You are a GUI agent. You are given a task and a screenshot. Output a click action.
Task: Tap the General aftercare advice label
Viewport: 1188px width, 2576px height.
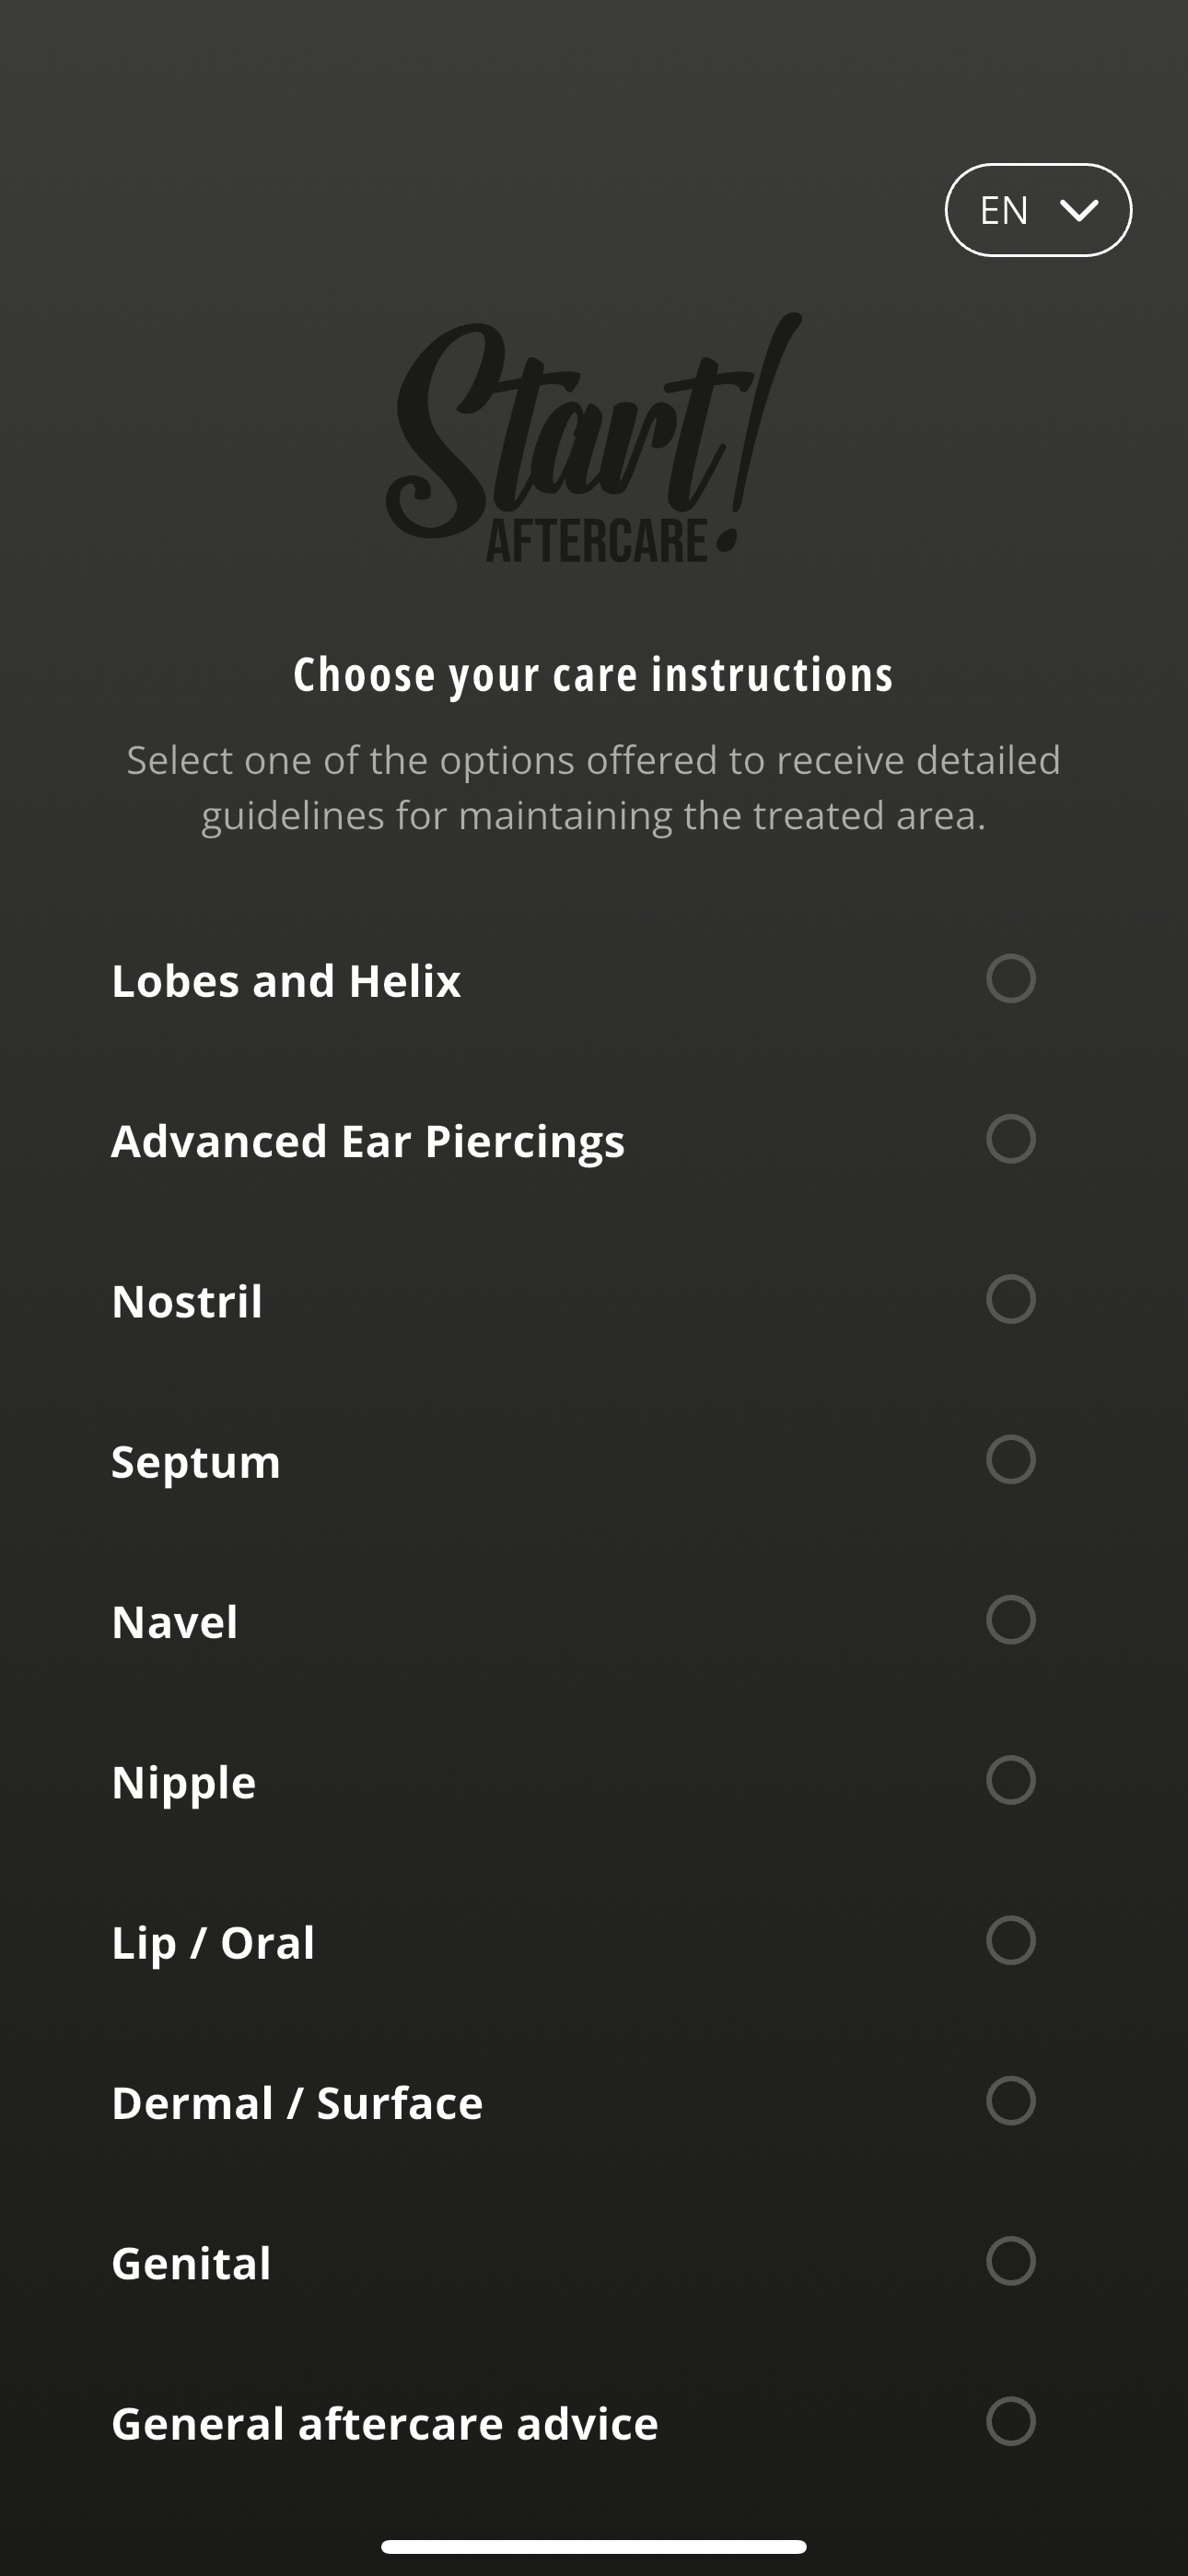tap(385, 2424)
